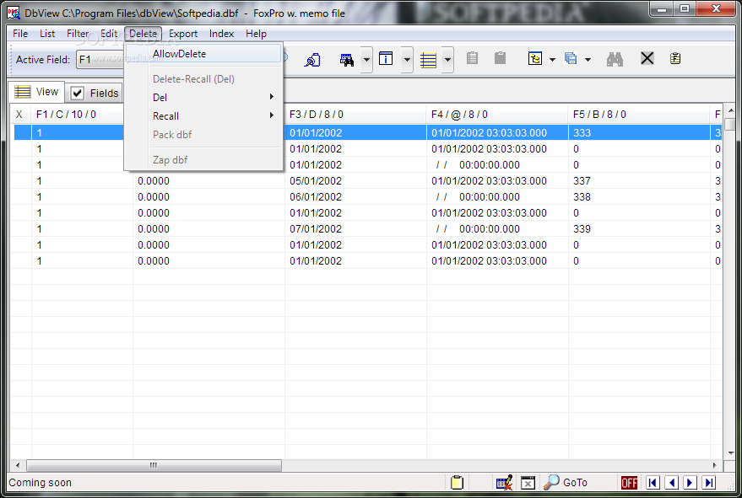Screen dimensions: 742x498
Task: Select F5 cell with value 337
Action: click(639, 181)
